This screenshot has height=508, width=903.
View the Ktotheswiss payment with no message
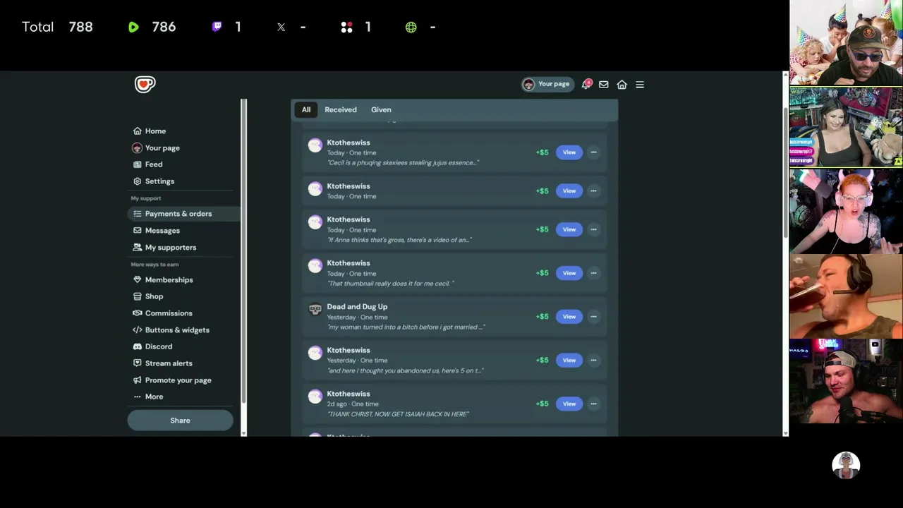coord(569,190)
